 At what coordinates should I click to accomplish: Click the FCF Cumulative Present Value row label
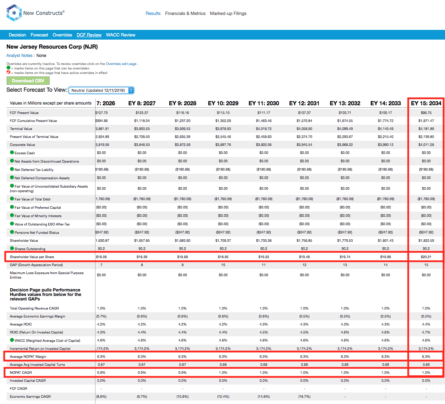[x=33, y=121]
